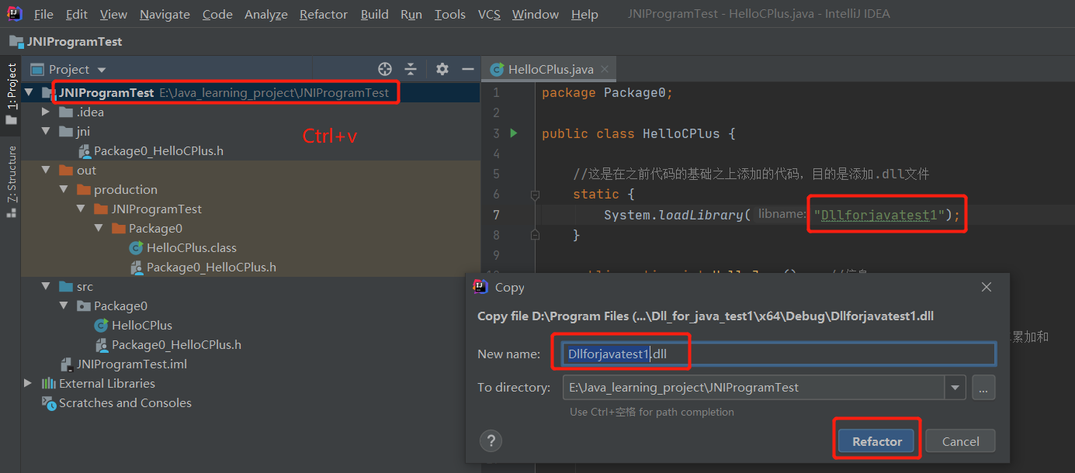Screen dimensions: 1075x473
Task: Open the Build menu
Action: (375, 14)
